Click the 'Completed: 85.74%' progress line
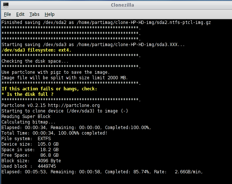Image resolution: width=232 pixels, height=184 pixels. [x=102, y=172]
